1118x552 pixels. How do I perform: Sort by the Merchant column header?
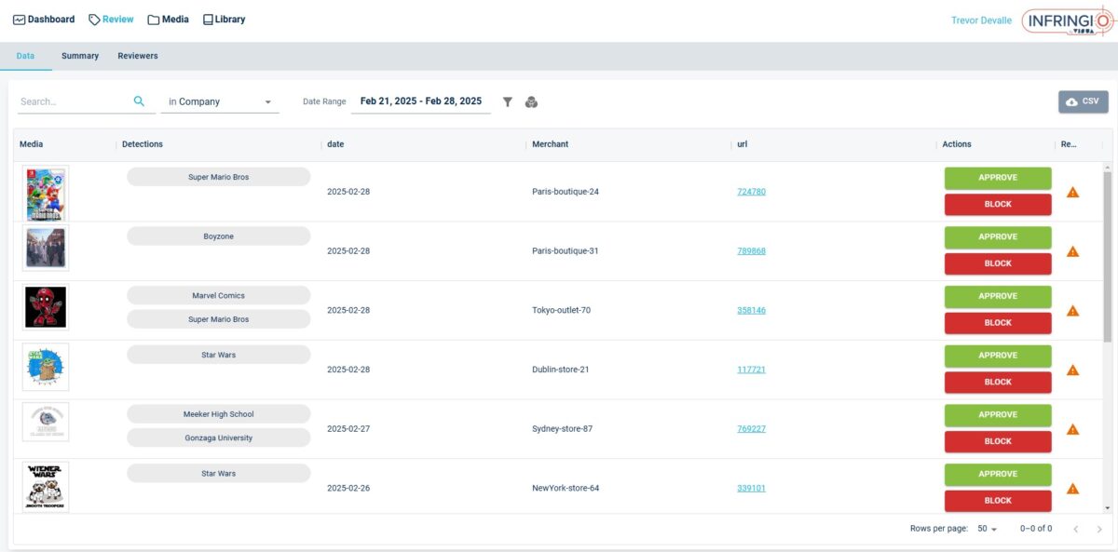(x=550, y=144)
